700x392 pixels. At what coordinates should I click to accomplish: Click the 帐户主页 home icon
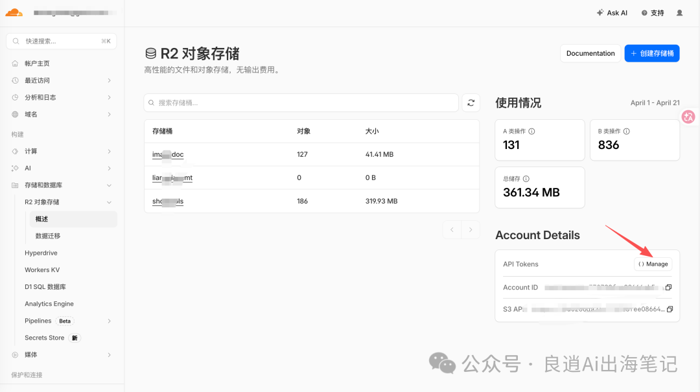coord(15,63)
